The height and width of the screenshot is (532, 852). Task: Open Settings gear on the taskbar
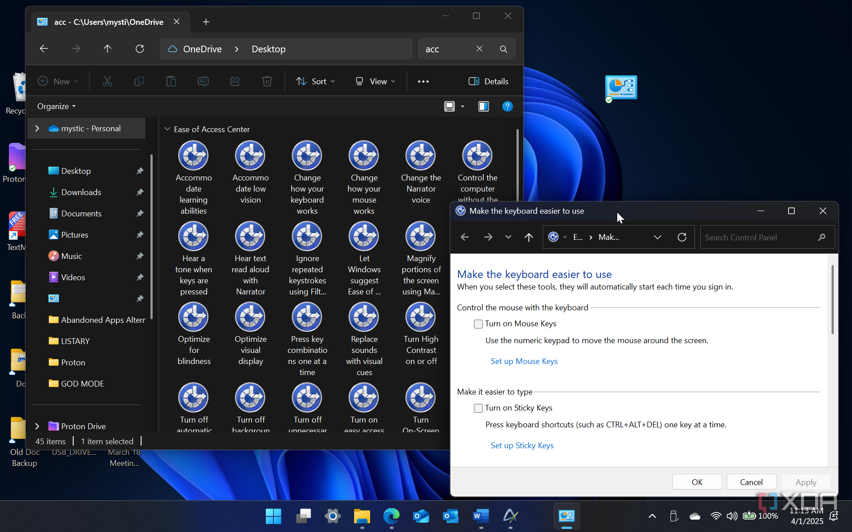[x=332, y=516]
